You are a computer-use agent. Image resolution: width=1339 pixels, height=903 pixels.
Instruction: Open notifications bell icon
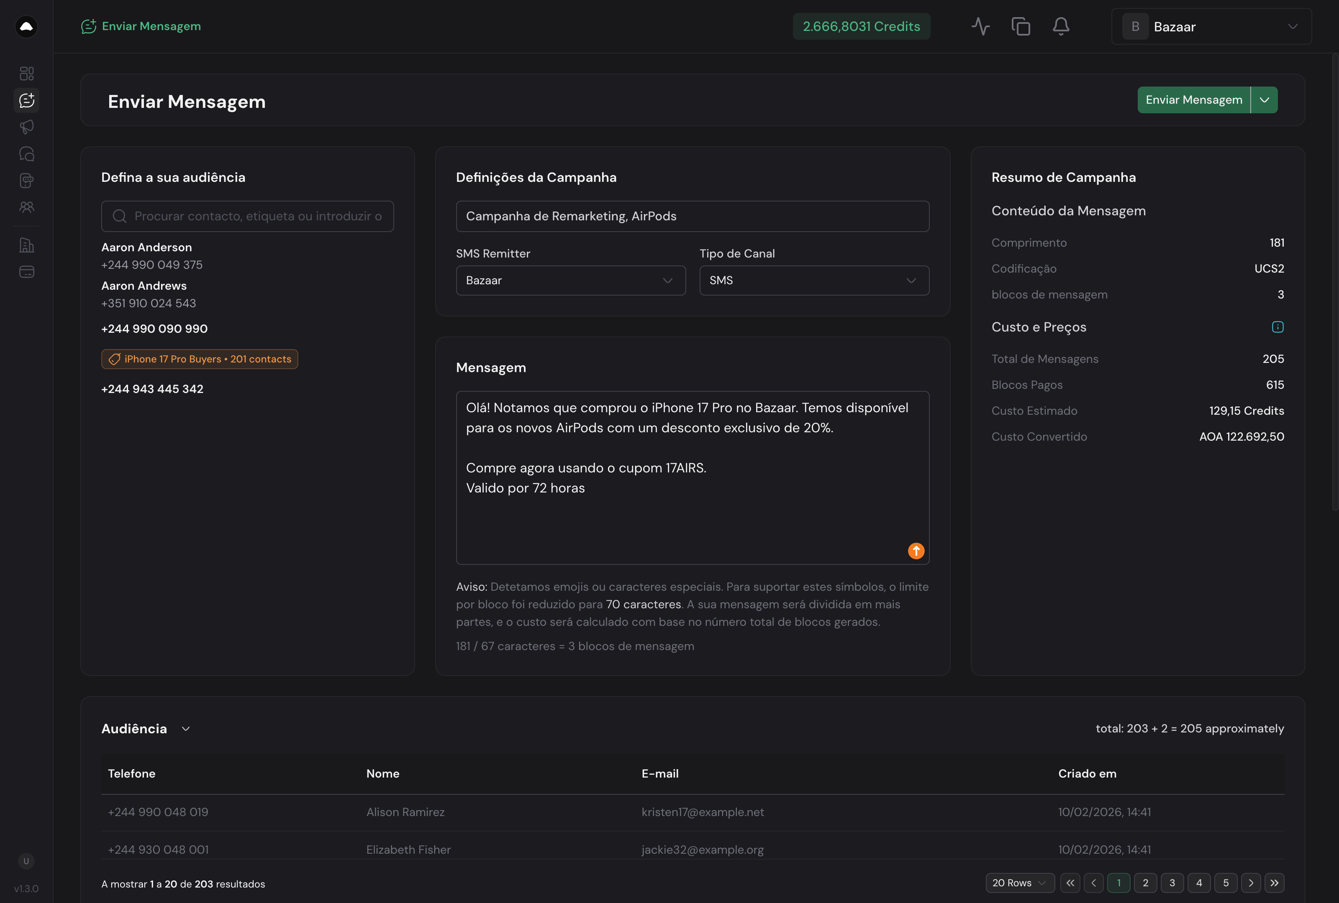(1061, 26)
